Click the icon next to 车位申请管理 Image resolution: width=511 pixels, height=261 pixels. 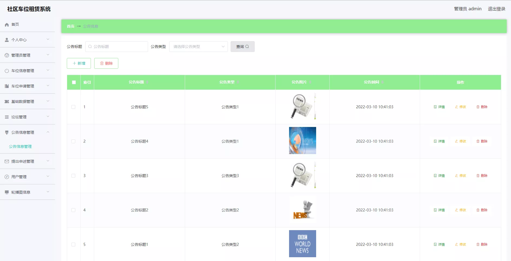pyautogui.click(x=7, y=86)
